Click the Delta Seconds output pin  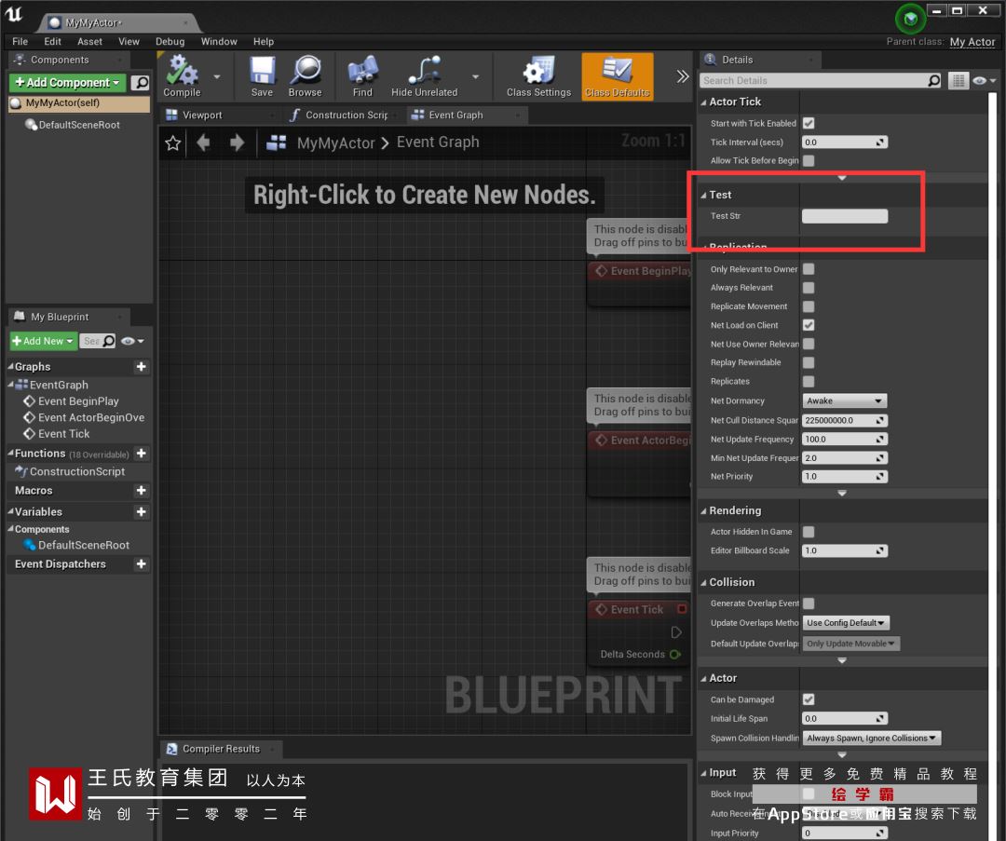tap(675, 655)
